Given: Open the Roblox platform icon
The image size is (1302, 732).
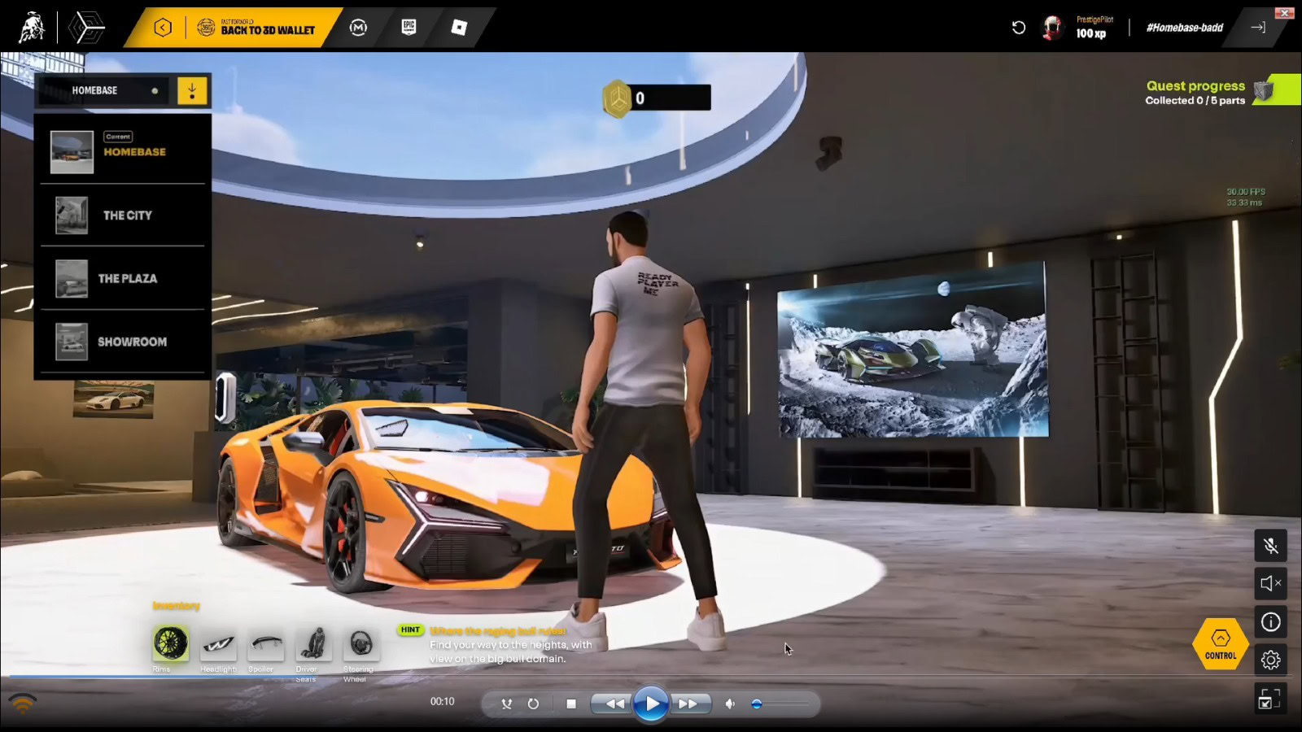Looking at the screenshot, I should click(x=459, y=28).
